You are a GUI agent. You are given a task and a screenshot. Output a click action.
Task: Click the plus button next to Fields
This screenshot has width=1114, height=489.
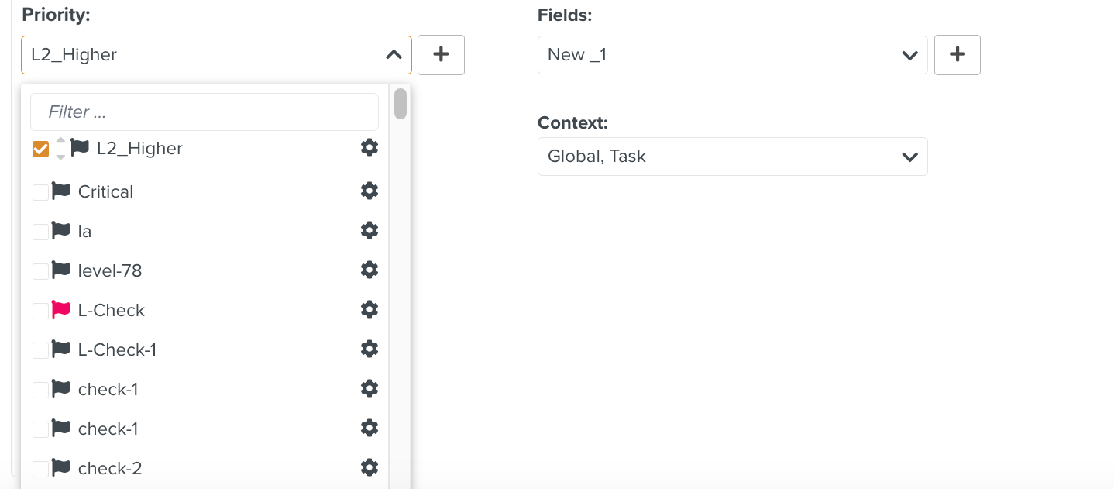pos(957,55)
